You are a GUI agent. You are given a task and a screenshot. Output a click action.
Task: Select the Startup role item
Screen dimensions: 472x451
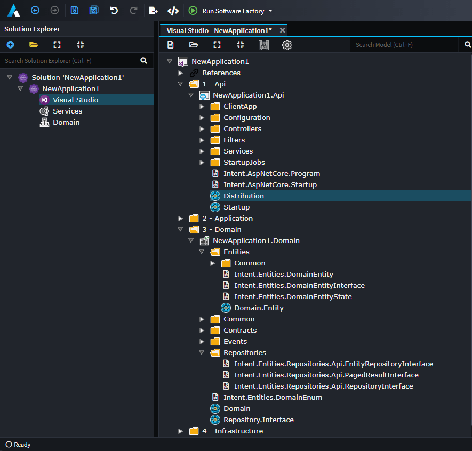pyautogui.click(x=236, y=207)
